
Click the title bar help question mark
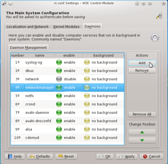click(137, 3)
